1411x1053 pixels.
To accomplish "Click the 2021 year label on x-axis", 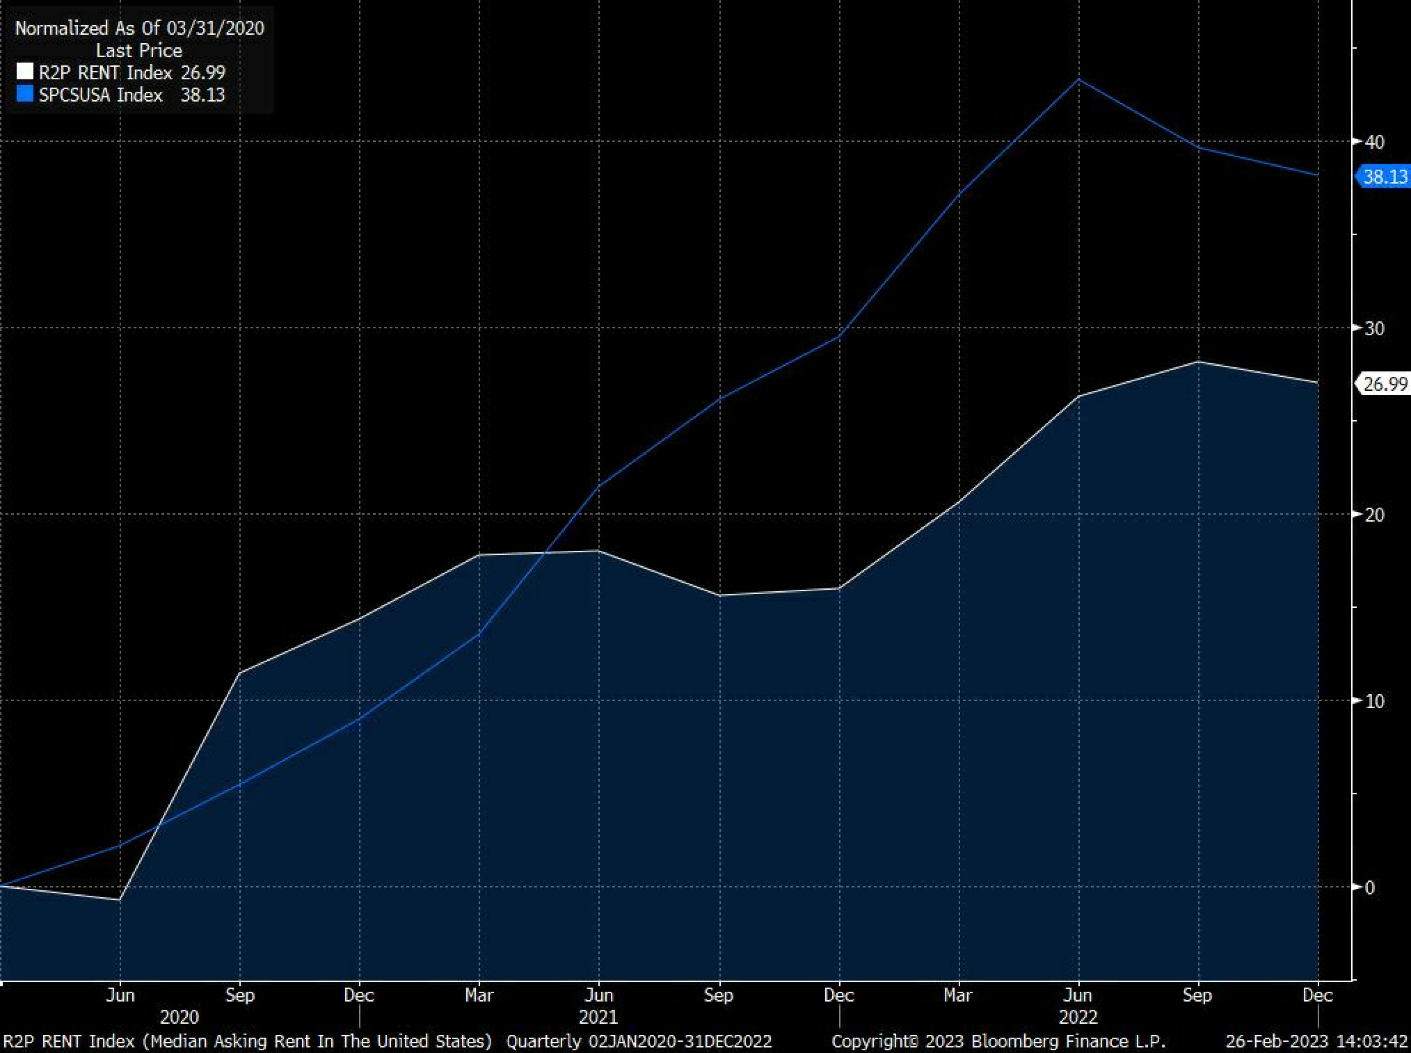I will (x=598, y=1017).
